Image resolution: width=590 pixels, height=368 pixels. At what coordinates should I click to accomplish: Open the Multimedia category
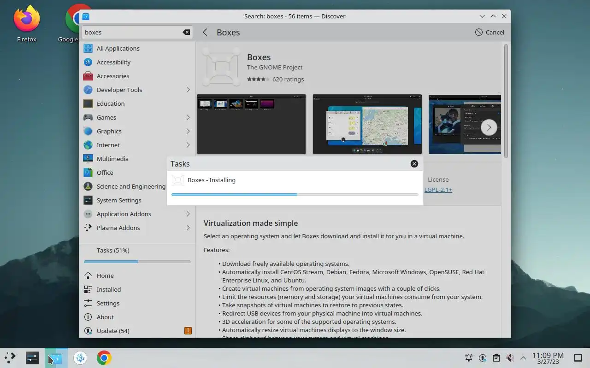137,159
